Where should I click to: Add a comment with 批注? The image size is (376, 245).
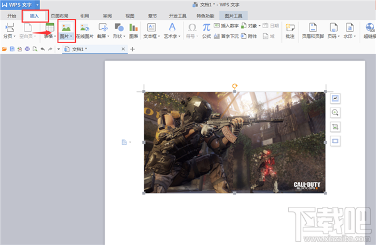[x=290, y=31]
